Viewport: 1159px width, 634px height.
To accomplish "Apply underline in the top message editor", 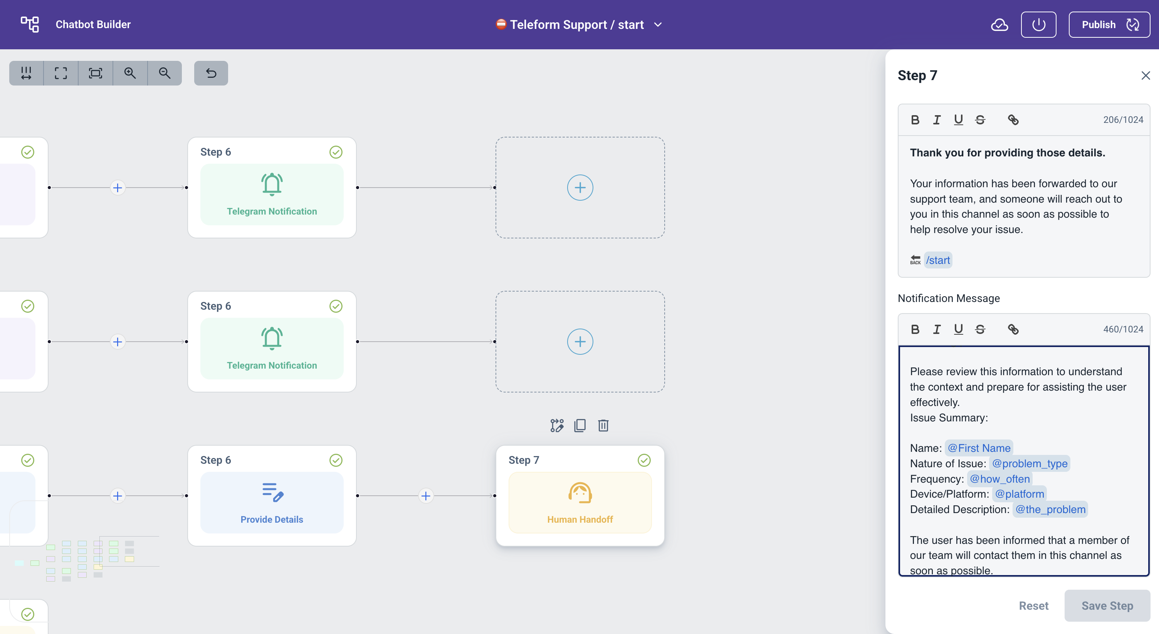I will [x=958, y=120].
